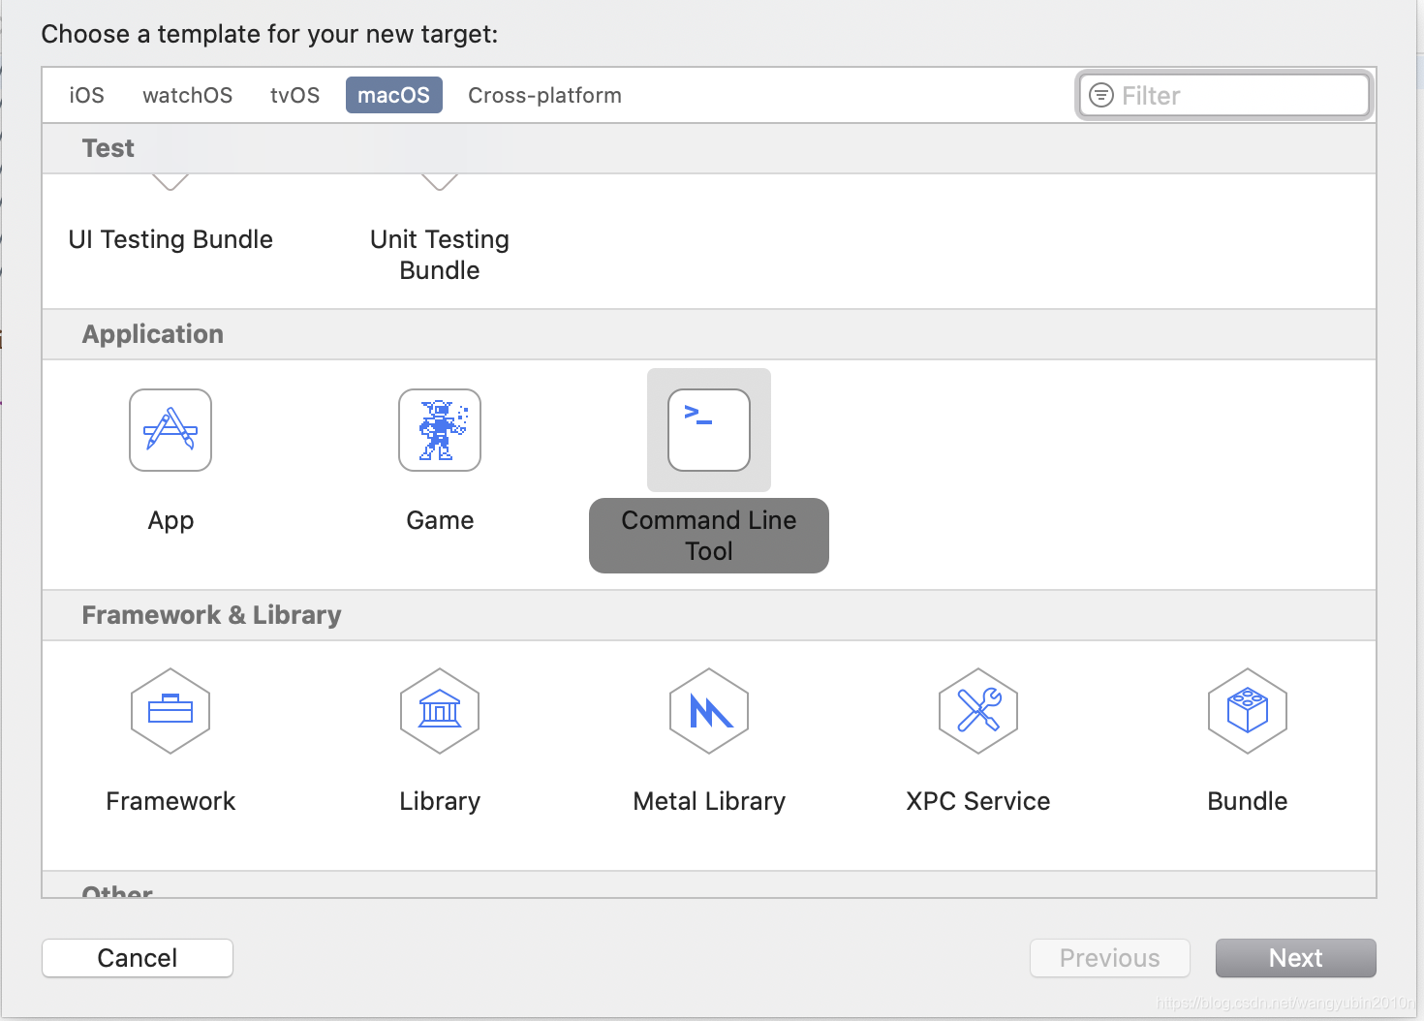Choose the Framework toolbox icon
Screen dimensions: 1424x1021
[170, 711]
